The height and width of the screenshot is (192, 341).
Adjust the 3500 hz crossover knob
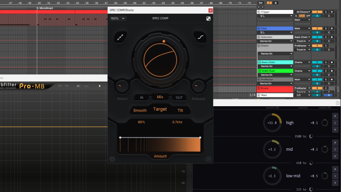pyautogui.click(x=311, y=136)
